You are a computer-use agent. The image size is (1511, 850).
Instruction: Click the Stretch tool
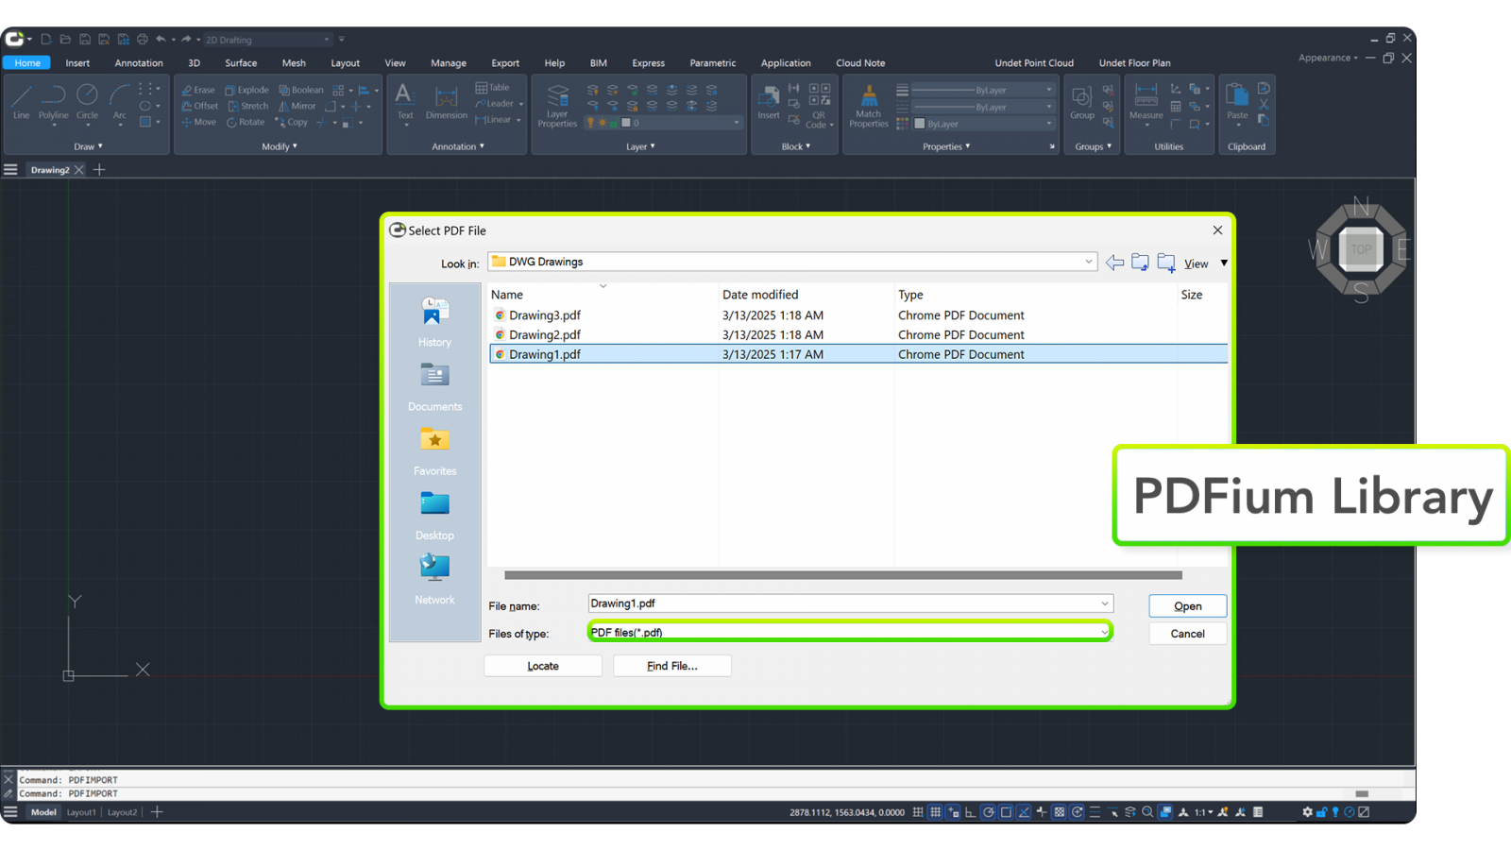click(x=248, y=106)
